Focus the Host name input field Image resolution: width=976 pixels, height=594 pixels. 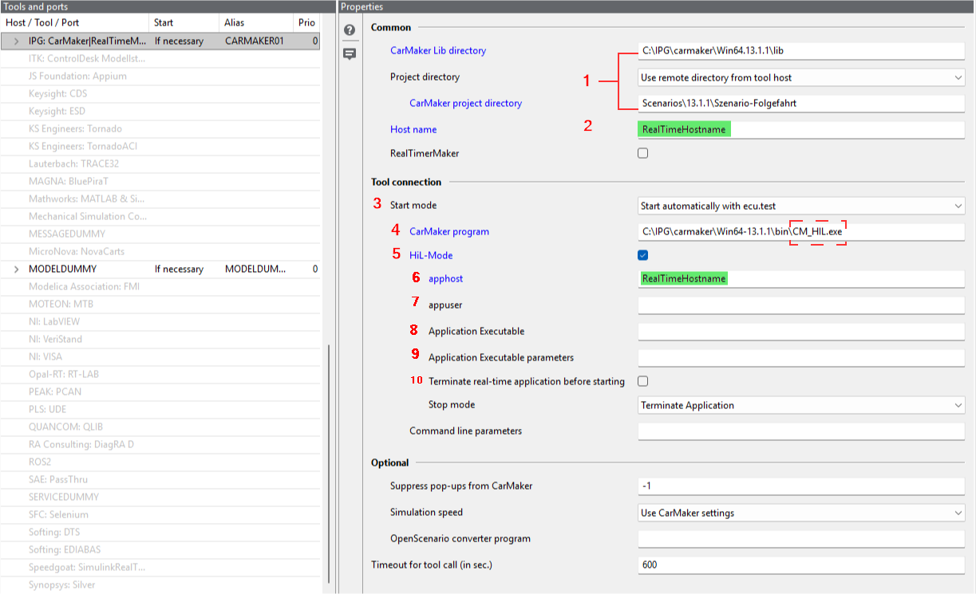pyautogui.click(x=801, y=129)
